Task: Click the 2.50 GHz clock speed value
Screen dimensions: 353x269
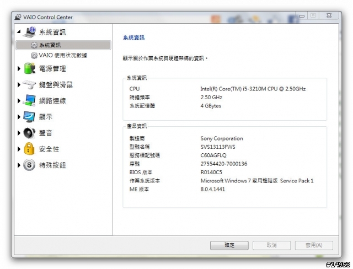Action: 211,98
